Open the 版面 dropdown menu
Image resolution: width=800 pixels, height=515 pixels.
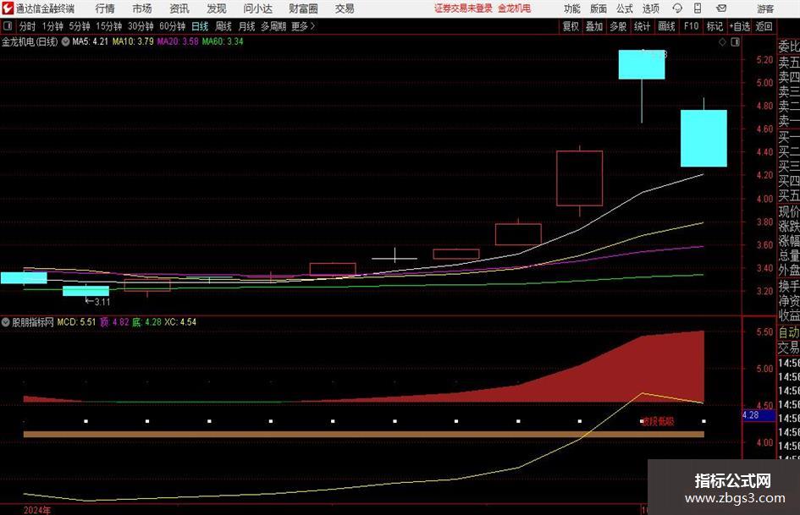[599, 8]
